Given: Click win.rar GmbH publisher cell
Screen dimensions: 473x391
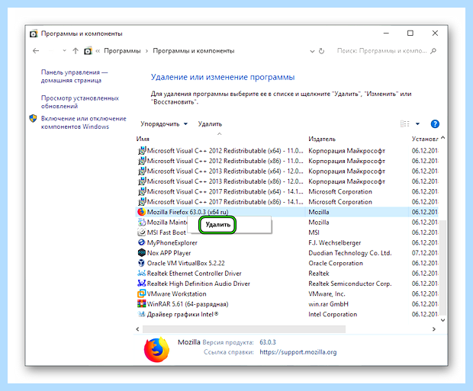Looking at the screenshot, I should [x=328, y=304].
